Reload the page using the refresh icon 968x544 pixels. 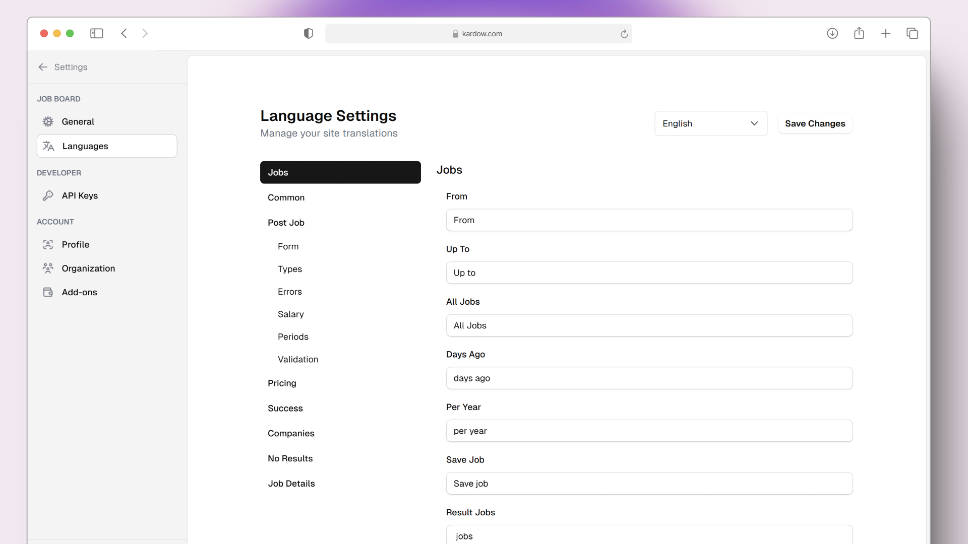624,34
